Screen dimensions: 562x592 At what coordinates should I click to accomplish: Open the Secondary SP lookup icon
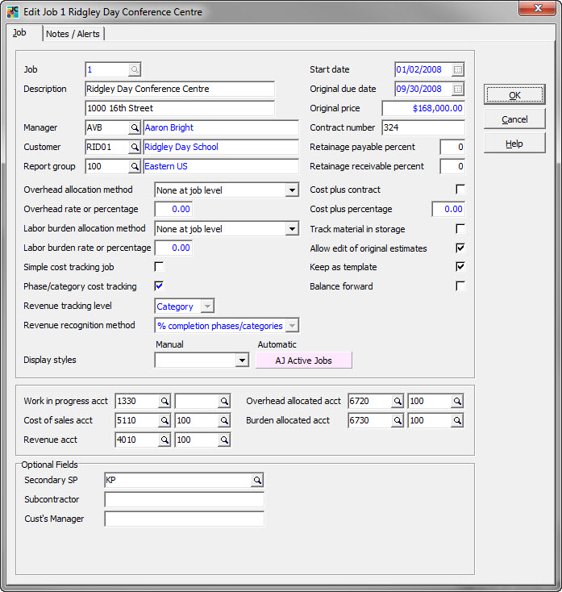click(x=256, y=481)
